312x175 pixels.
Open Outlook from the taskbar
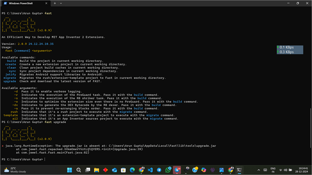pos(114,170)
